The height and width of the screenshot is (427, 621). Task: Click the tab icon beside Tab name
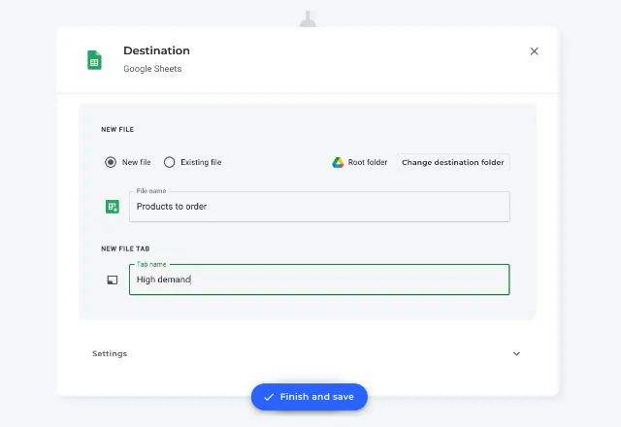pyautogui.click(x=113, y=279)
